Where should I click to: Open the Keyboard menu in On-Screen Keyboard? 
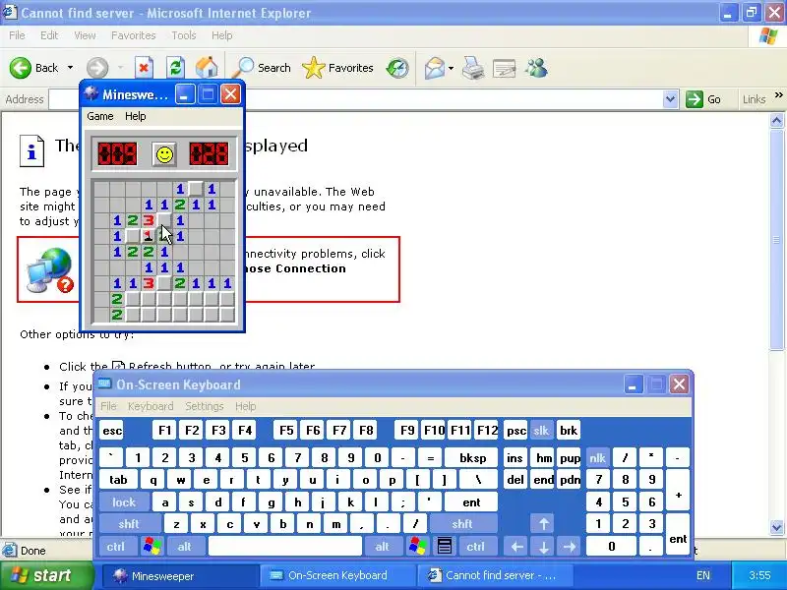[x=151, y=406]
